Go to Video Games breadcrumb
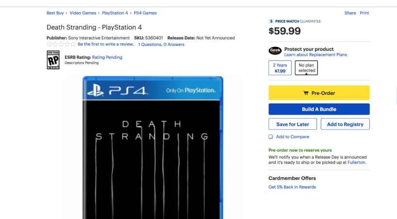Viewport: 397px width, 219px height. 82,13
